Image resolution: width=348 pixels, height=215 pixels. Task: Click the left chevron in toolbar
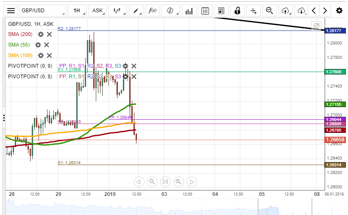(314, 11)
